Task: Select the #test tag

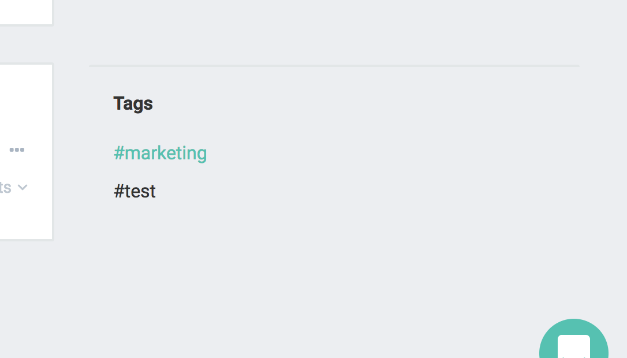Action: (135, 191)
